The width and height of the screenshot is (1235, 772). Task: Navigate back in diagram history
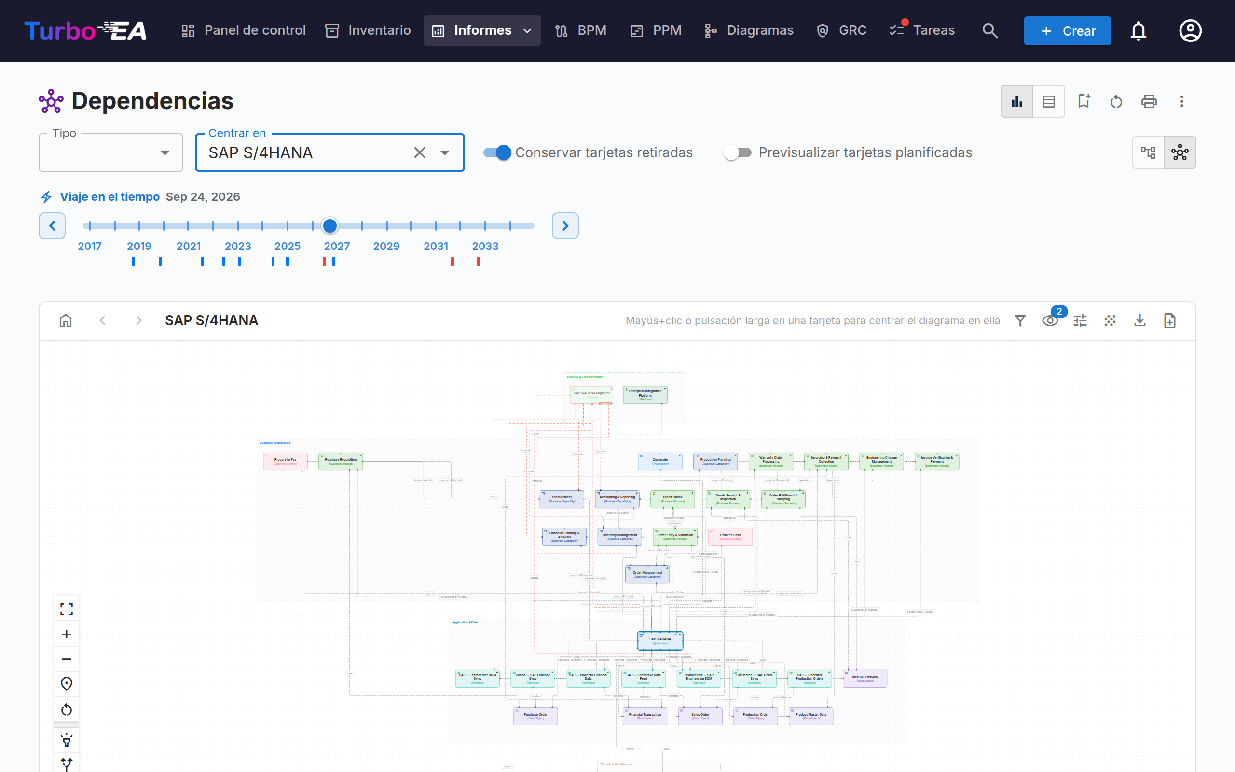click(103, 321)
